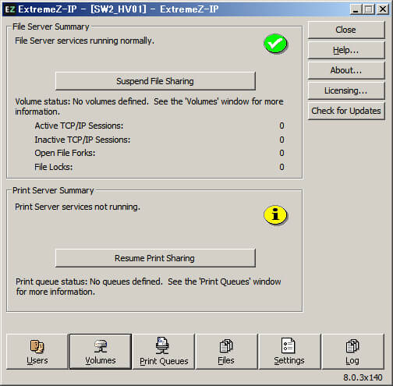Click the 'Active TCP/IP Sessions:' label
The width and height of the screenshot is (393, 386).
click(x=79, y=126)
